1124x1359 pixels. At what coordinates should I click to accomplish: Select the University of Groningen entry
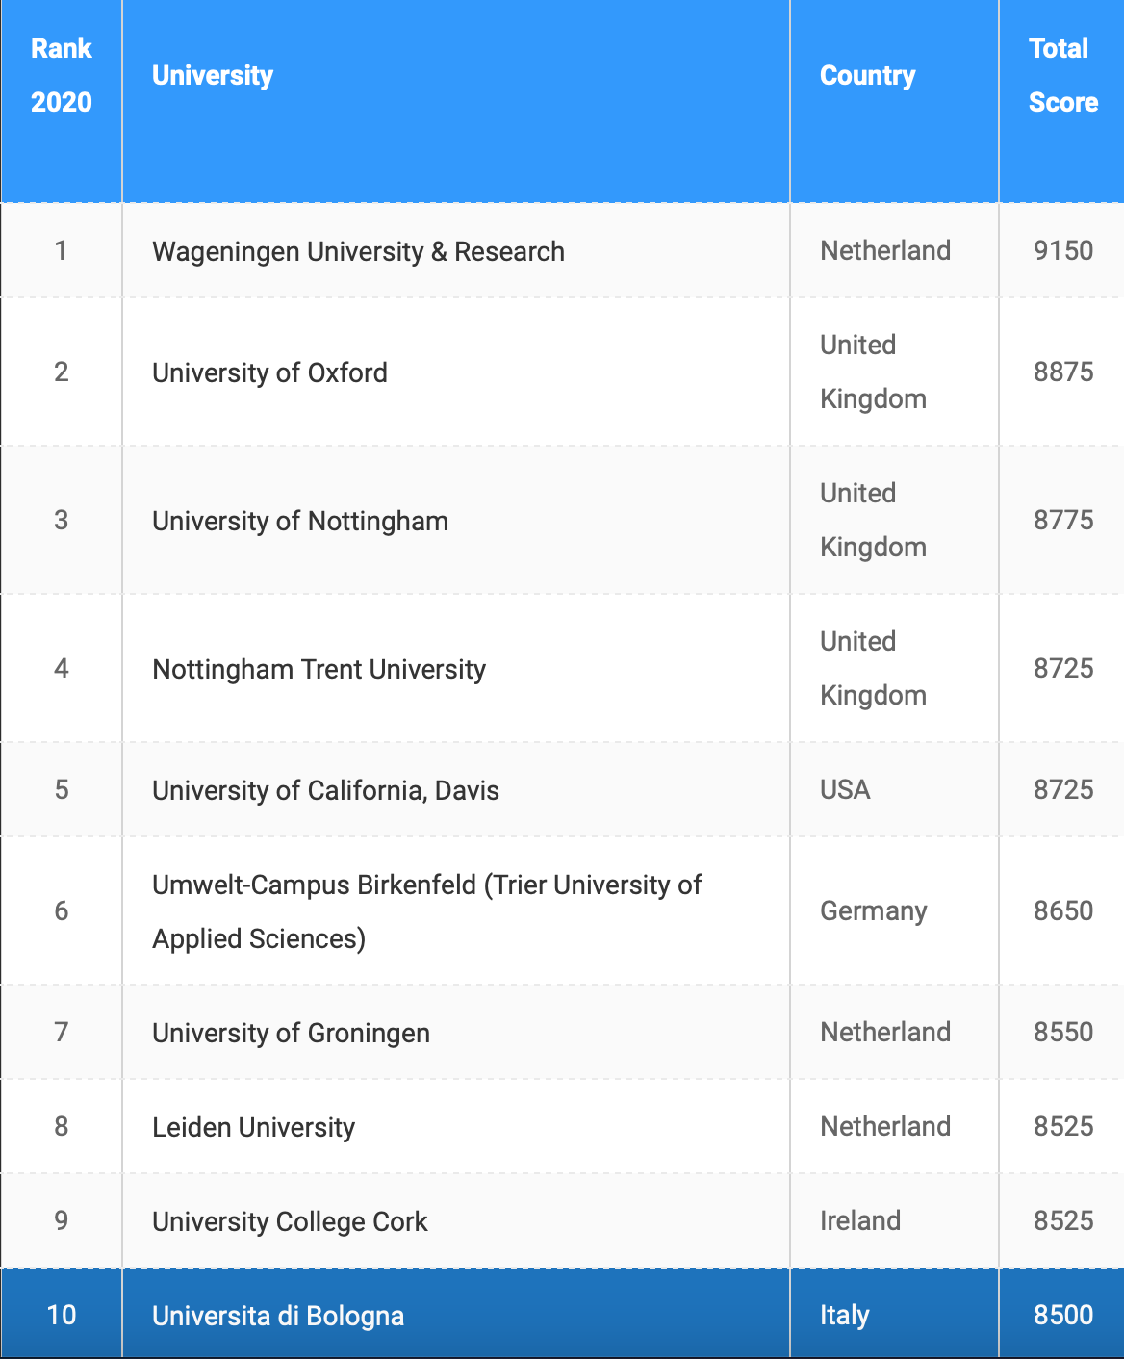tap(291, 1033)
